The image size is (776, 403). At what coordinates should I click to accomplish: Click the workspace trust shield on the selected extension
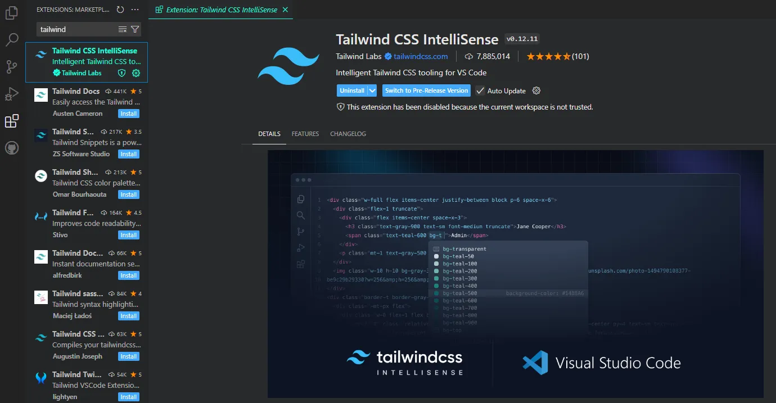(x=121, y=73)
